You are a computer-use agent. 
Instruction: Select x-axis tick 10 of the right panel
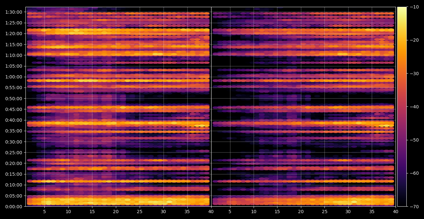coord(253,212)
